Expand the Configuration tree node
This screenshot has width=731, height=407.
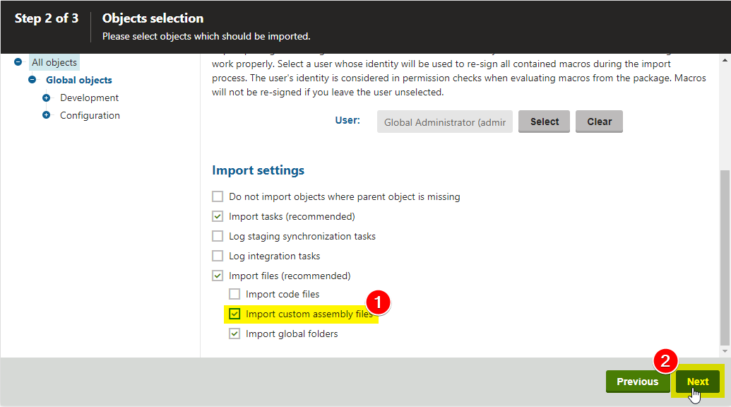pos(47,115)
